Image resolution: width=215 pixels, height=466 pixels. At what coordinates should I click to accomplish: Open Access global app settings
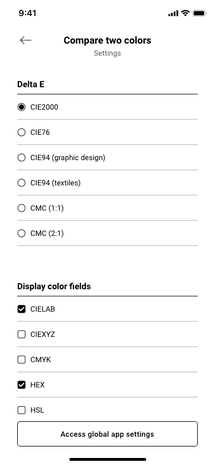click(107, 434)
